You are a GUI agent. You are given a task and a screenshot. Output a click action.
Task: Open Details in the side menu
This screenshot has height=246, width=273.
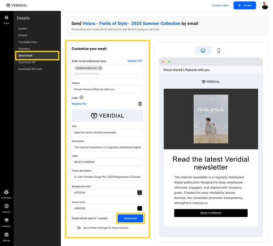(x=23, y=29)
